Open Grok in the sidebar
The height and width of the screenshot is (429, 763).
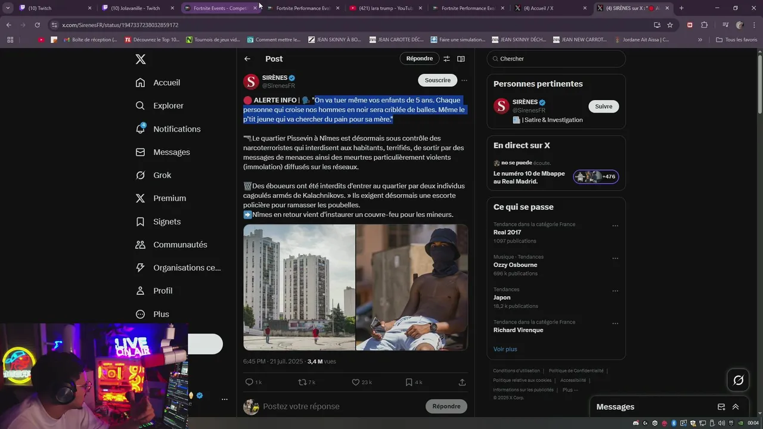153,175
